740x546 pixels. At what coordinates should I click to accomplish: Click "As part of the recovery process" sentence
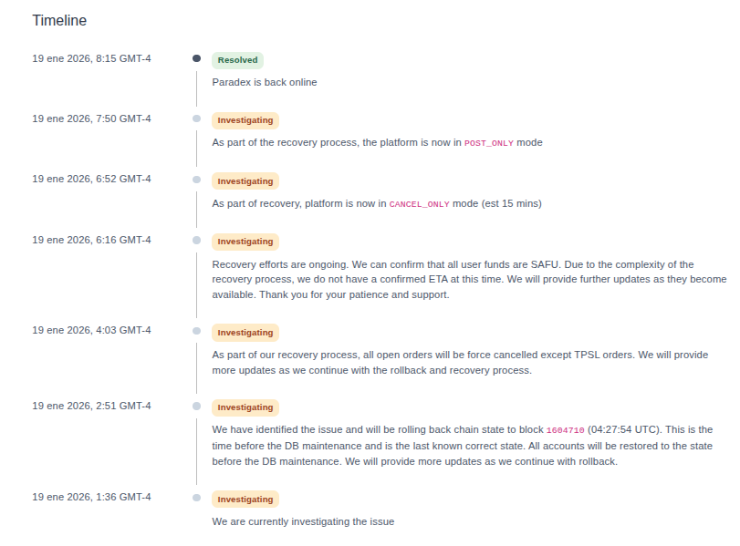pyautogui.click(x=377, y=143)
